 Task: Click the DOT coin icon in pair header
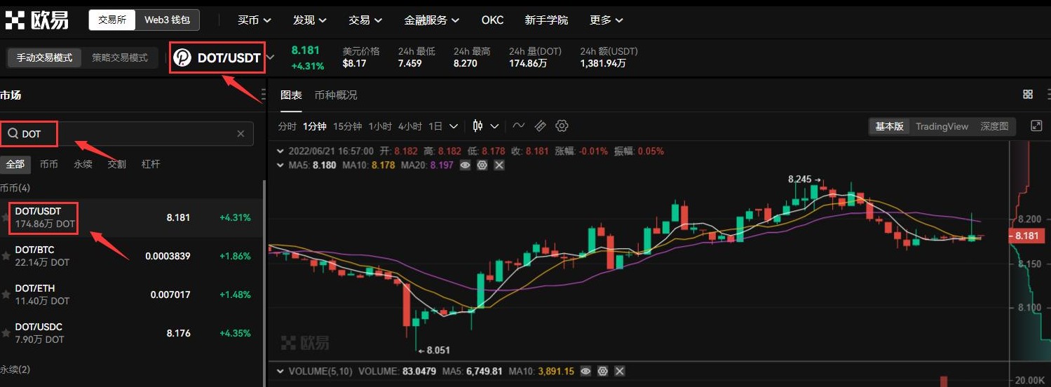click(x=182, y=57)
